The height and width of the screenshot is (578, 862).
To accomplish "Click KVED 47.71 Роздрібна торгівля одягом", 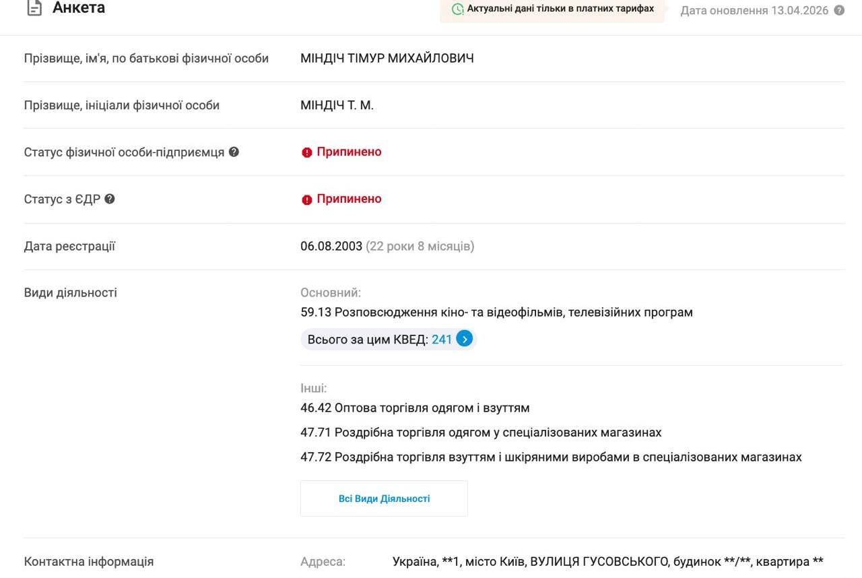I will pyautogui.click(x=481, y=432).
